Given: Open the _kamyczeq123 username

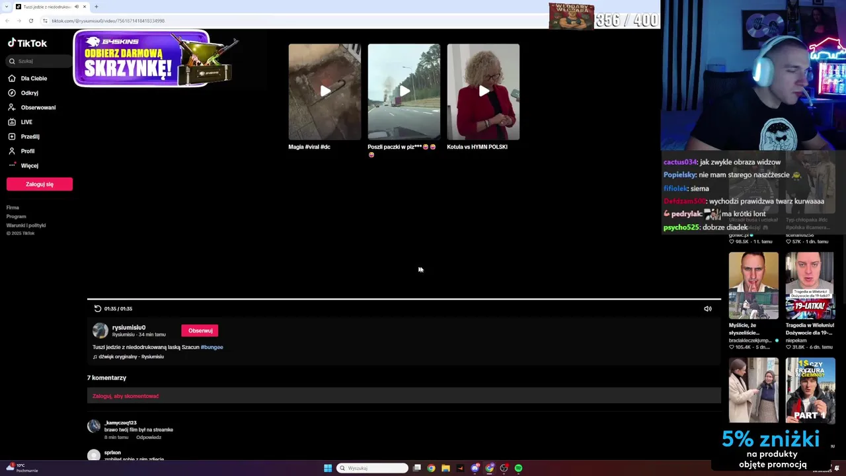Looking at the screenshot, I should pos(120,422).
